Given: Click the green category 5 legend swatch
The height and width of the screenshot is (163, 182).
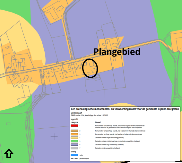Looking at the screenshot, I should point(74,141).
